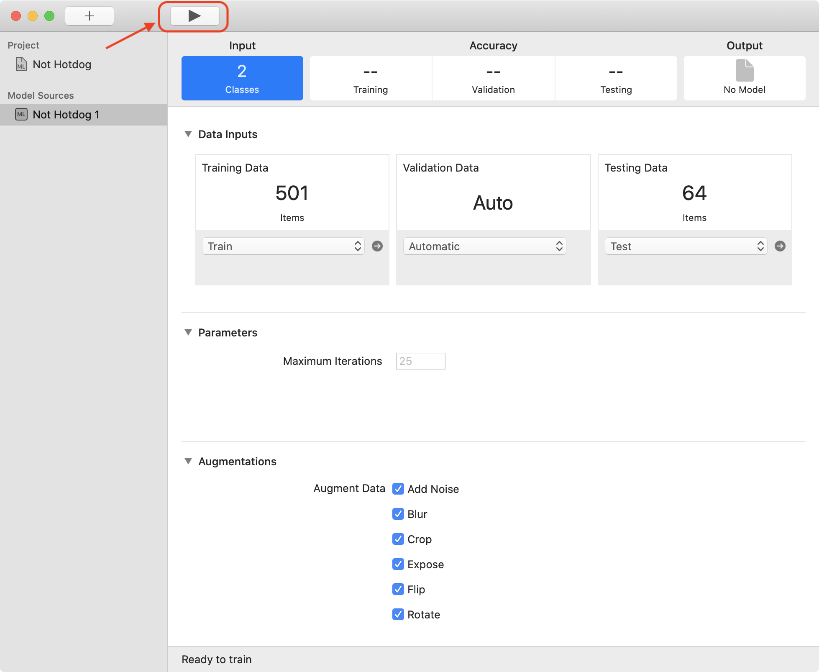This screenshot has height=672, width=819.
Task: Click the Testing data navigate arrow
Action: [781, 246]
